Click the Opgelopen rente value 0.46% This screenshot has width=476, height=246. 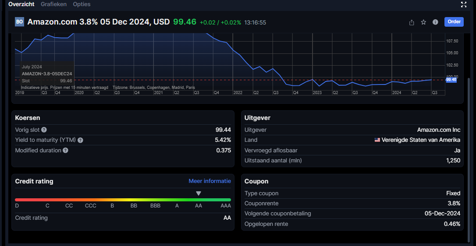point(452,224)
